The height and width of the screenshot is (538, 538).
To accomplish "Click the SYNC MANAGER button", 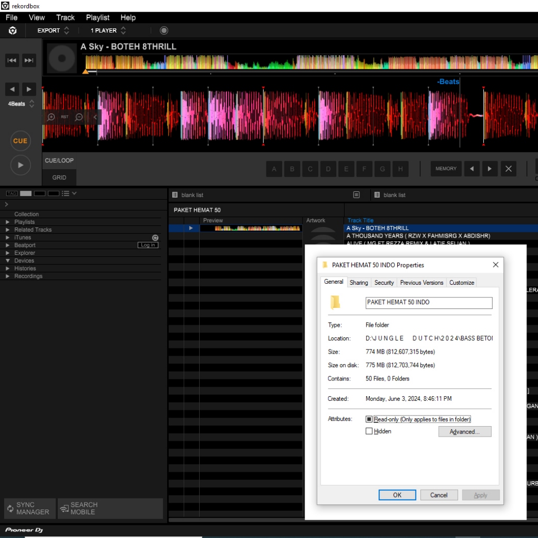I will click(x=29, y=508).
